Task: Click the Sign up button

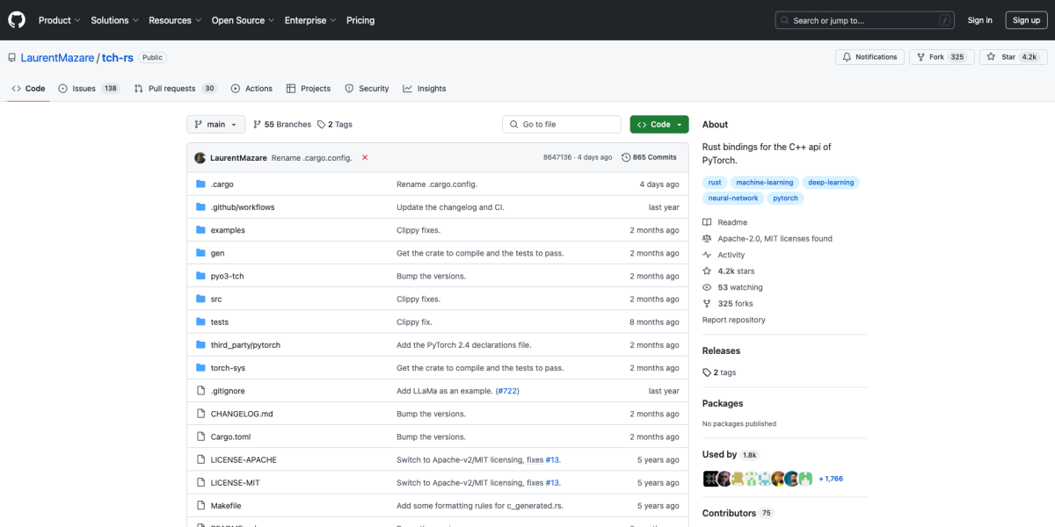Action: point(1026,20)
